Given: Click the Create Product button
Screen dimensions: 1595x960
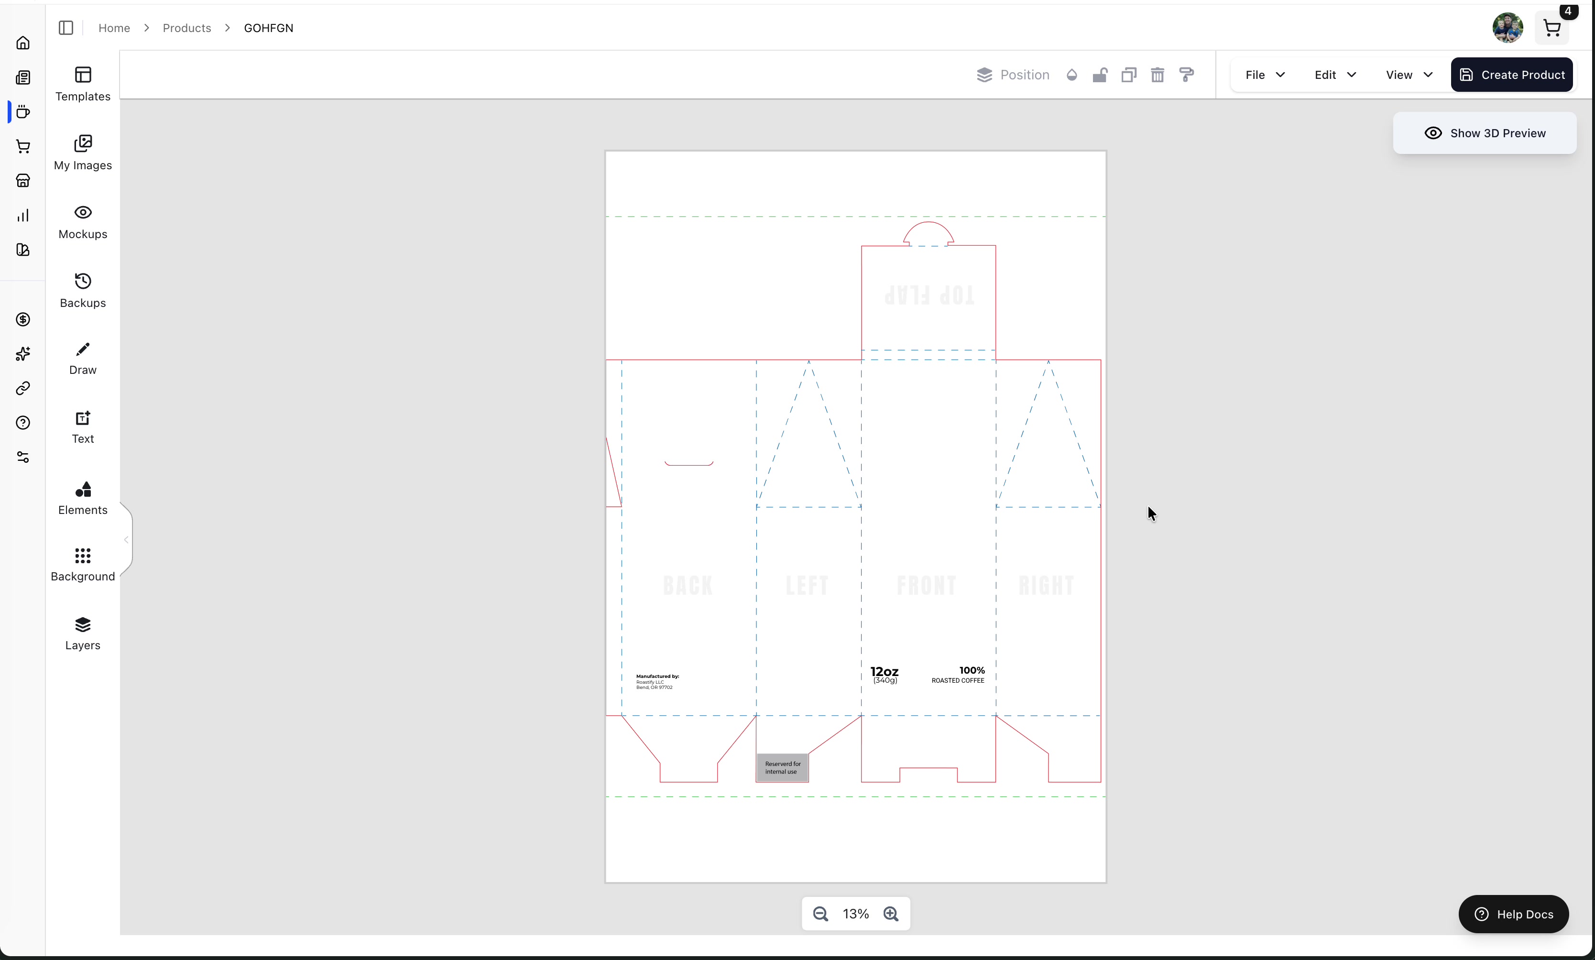Looking at the screenshot, I should point(1511,75).
